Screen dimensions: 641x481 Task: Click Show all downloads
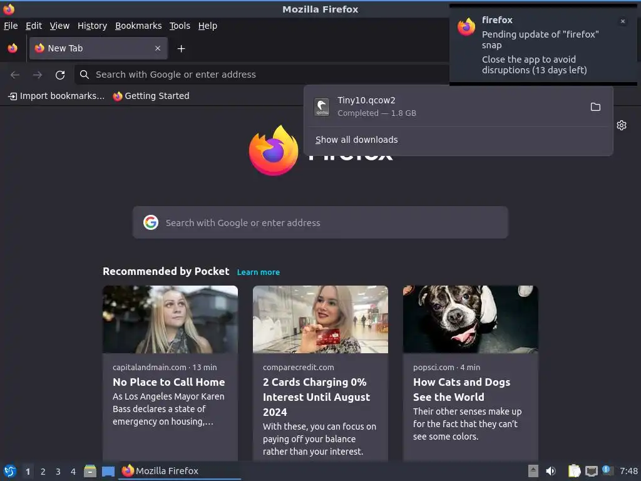pyautogui.click(x=356, y=140)
